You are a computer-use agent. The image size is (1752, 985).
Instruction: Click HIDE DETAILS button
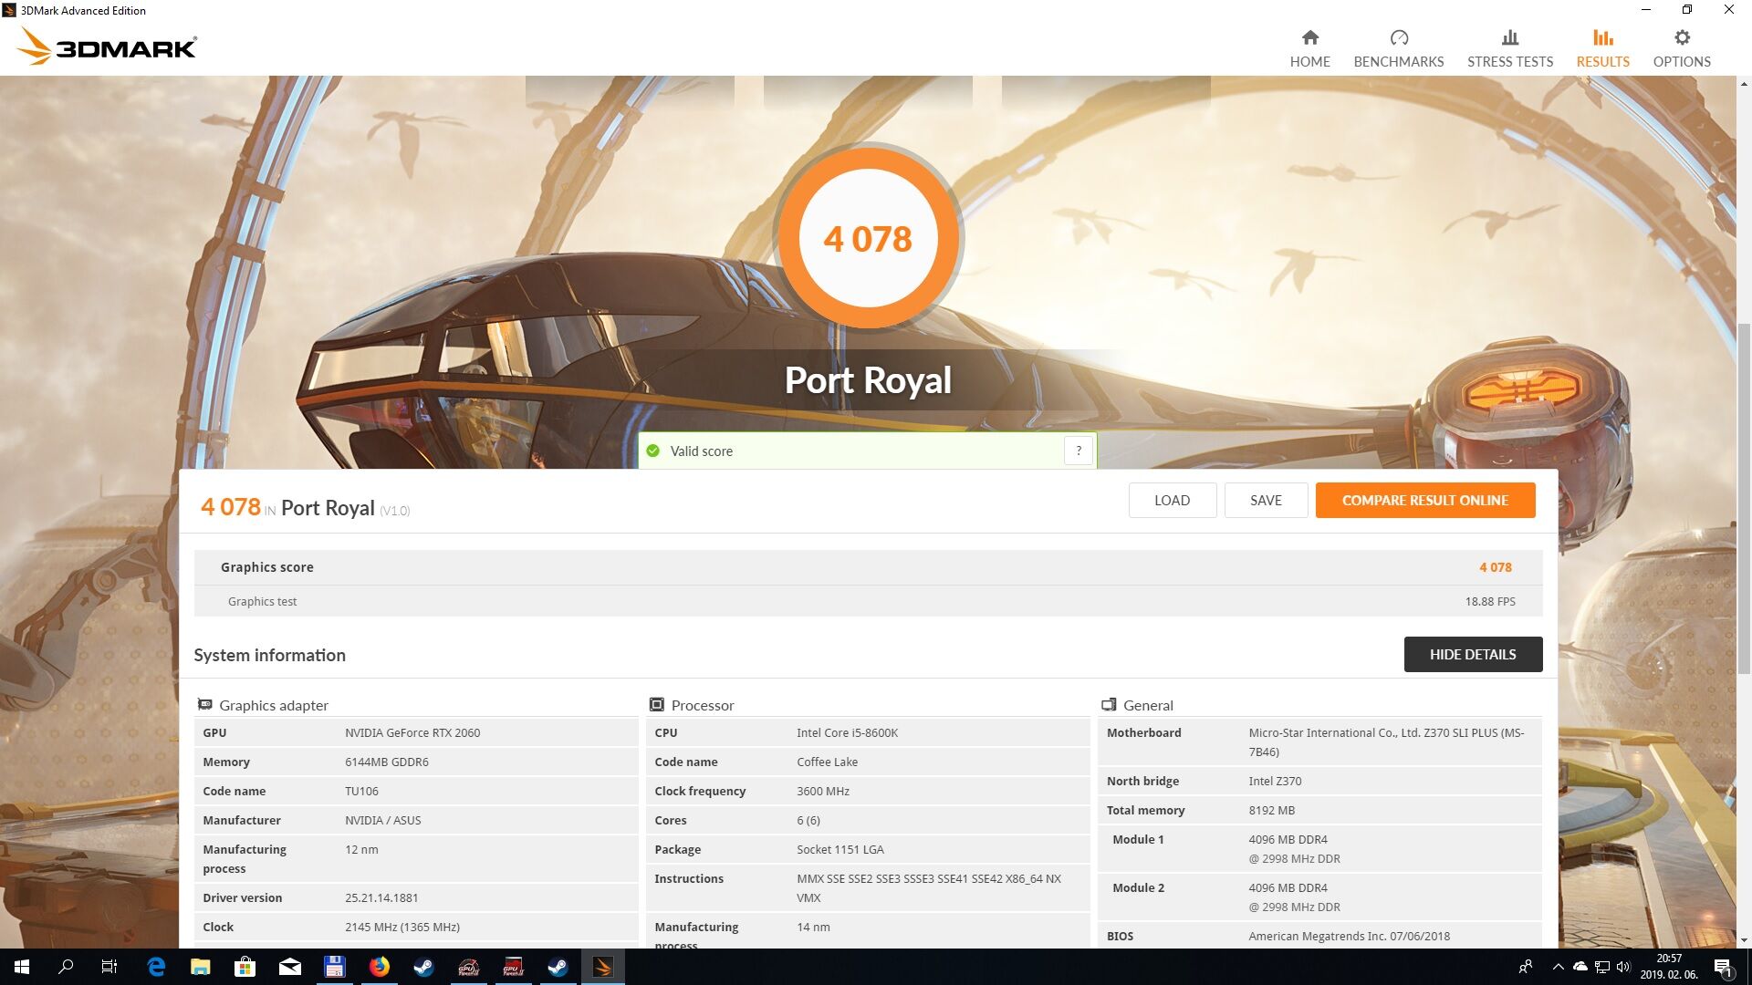[1473, 654]
